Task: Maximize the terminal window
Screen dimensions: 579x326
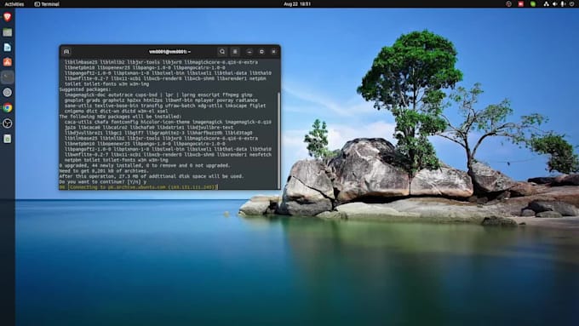Action: 261,52
